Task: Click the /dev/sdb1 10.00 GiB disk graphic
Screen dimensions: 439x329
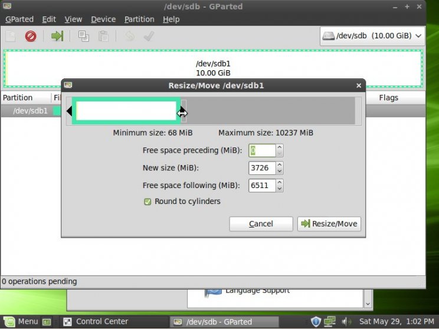Action: pos(213,68)
